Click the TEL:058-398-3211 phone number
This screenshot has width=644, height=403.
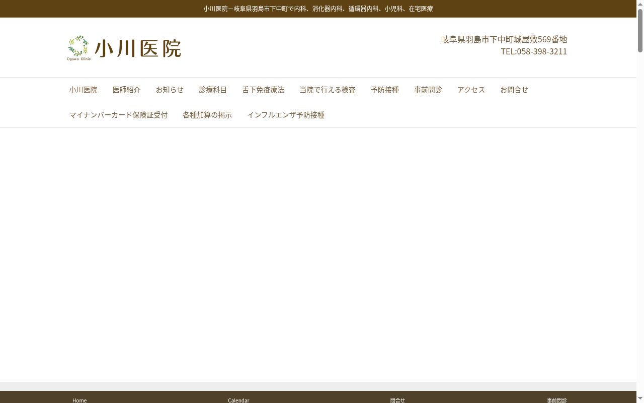534,51
